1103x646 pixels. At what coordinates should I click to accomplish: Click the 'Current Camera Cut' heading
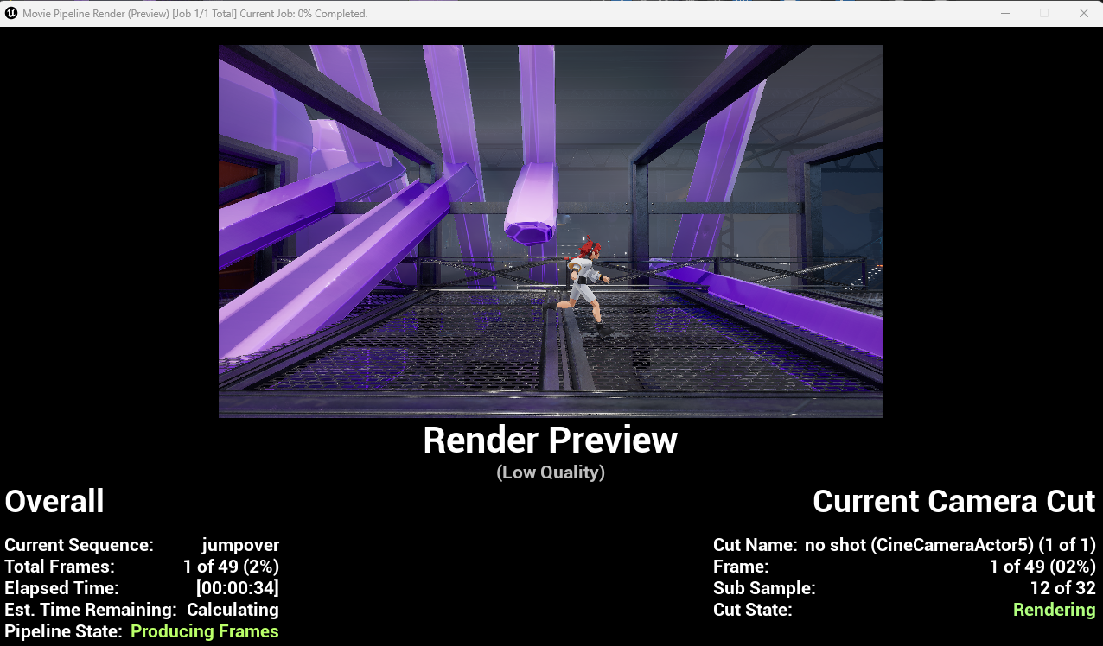click(954, 502)
